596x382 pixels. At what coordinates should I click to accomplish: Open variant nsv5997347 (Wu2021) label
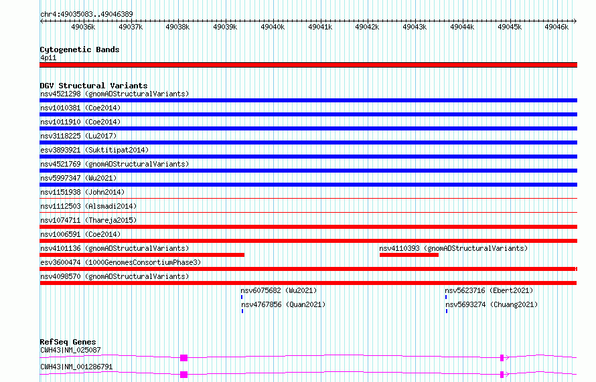click(78, 178)
